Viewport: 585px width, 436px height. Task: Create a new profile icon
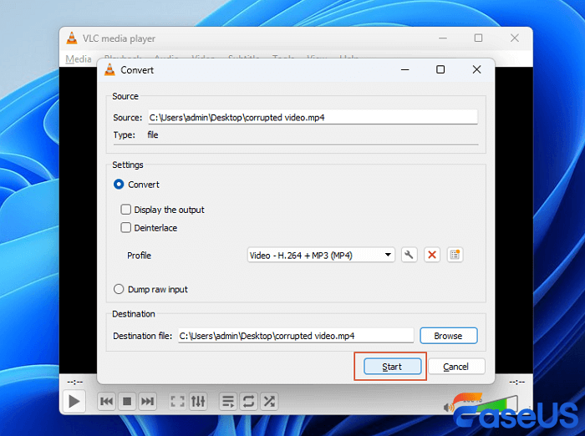tap(455, 255)
